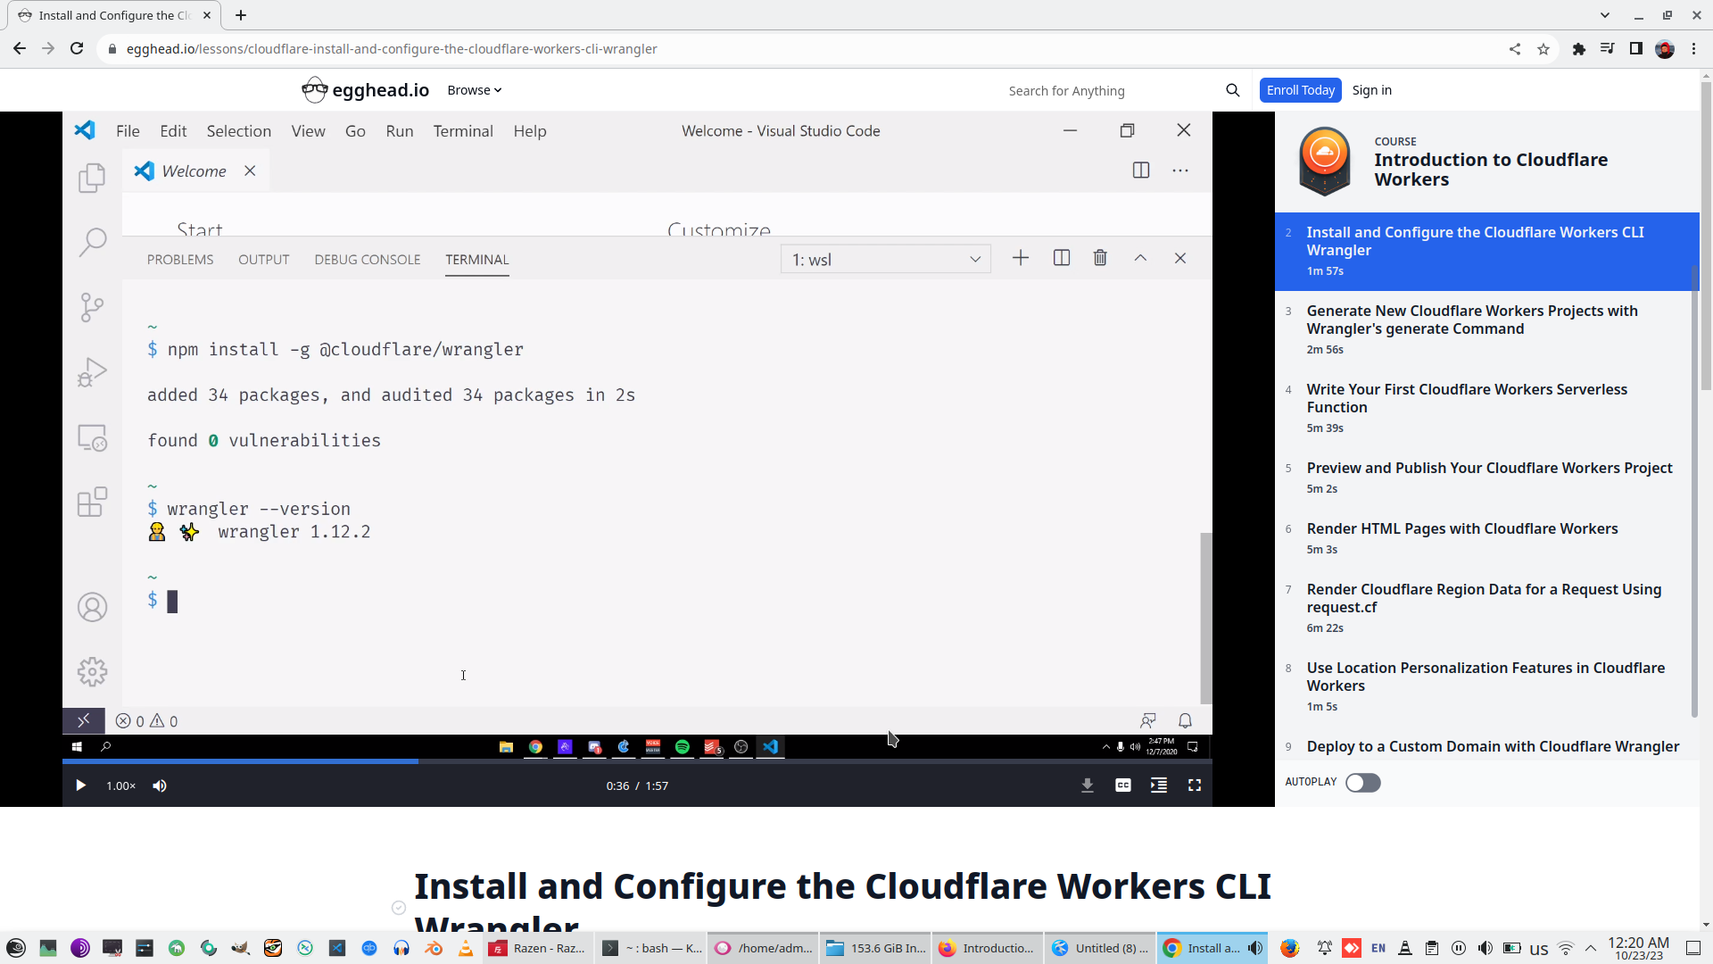The width and height of the screenshot is (1713, 964).
Task: Open the Render HTML Pages lesson
Action: click(x=1461, y=528)
